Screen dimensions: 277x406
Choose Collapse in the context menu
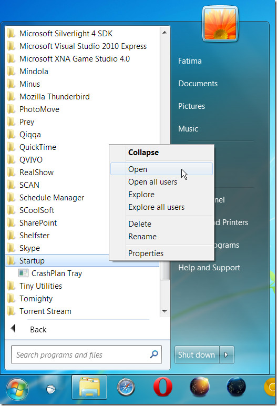point(143,153)
